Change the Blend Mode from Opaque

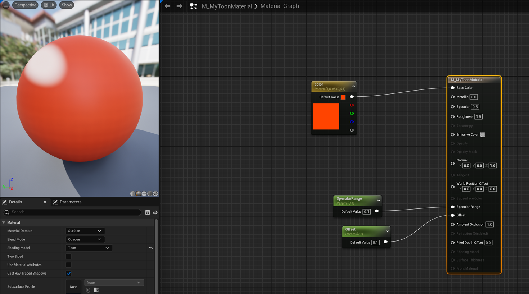pyautogui.click(x=85, y=239)
